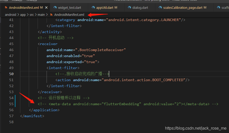Select the android breadcrumb segment
Screen dimensions: 229x133
[11, 15]
